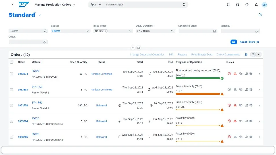Open Adapt Filters (4) link

pyautogui.click(x=249, y=42)
